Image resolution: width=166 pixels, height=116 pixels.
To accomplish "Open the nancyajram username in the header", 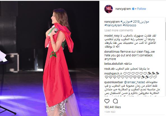I will point(123,9).
